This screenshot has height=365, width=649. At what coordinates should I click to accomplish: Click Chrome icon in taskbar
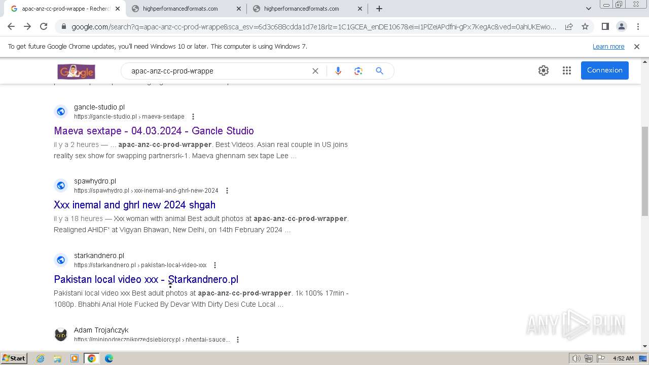click(x=92, y=358)
